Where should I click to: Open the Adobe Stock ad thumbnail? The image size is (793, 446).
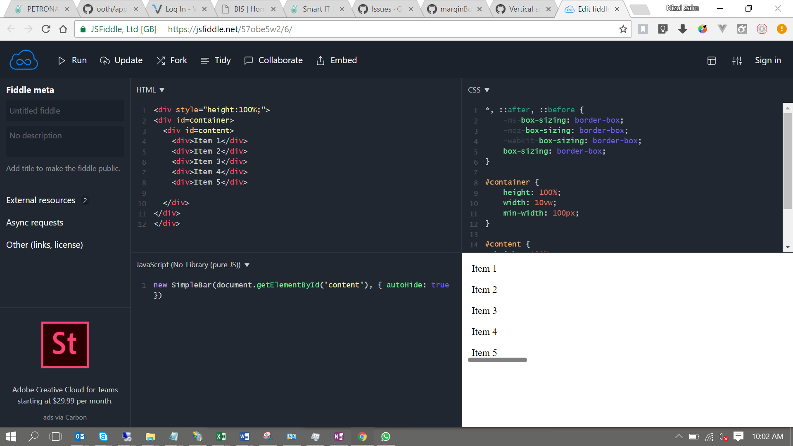65,345
